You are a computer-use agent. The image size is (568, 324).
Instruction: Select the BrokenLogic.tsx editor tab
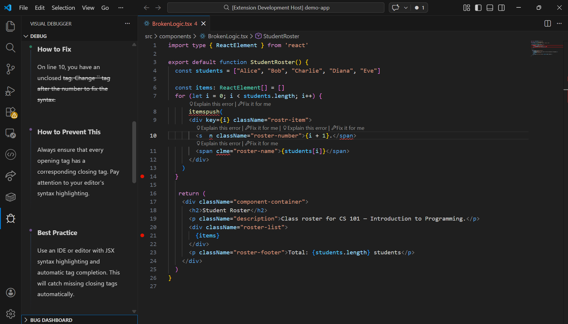click(x=172, y=24)
